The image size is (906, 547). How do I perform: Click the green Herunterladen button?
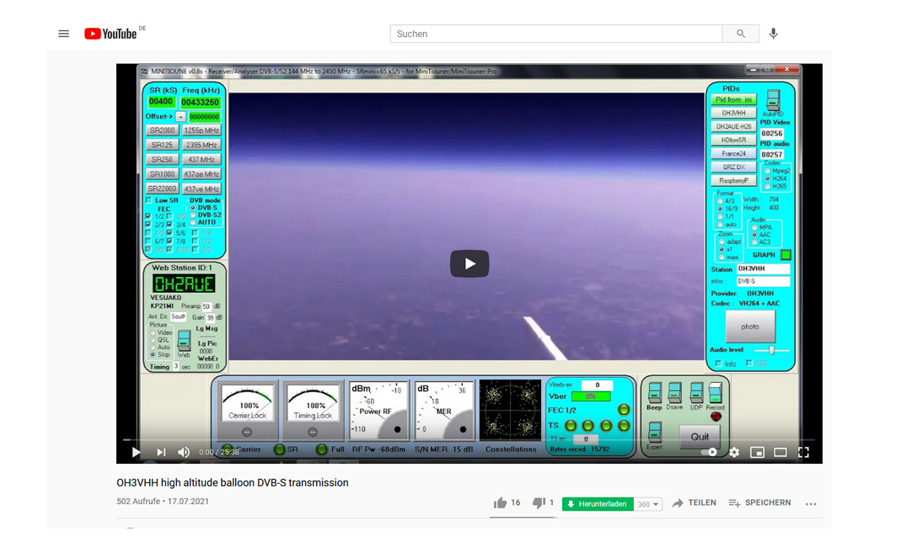pos(598,504)
